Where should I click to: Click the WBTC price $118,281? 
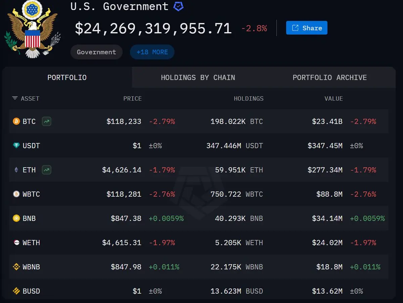124,194
